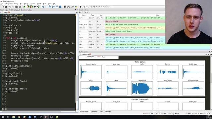Select the class_dist variable row
Image resolution: width=212 pixels, height=119 pixels.
[122, 24]
